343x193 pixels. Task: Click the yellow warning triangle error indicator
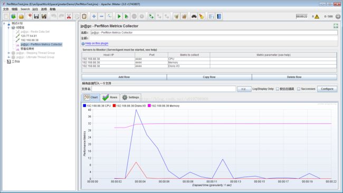point(317,17)
